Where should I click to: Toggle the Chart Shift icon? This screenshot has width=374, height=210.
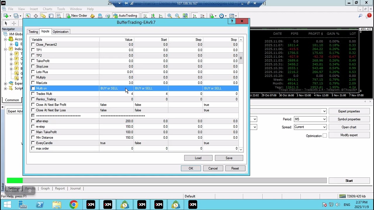[202, 16]
